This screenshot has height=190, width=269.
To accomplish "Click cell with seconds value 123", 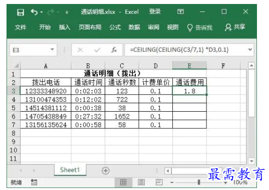I will pos(122,91).
